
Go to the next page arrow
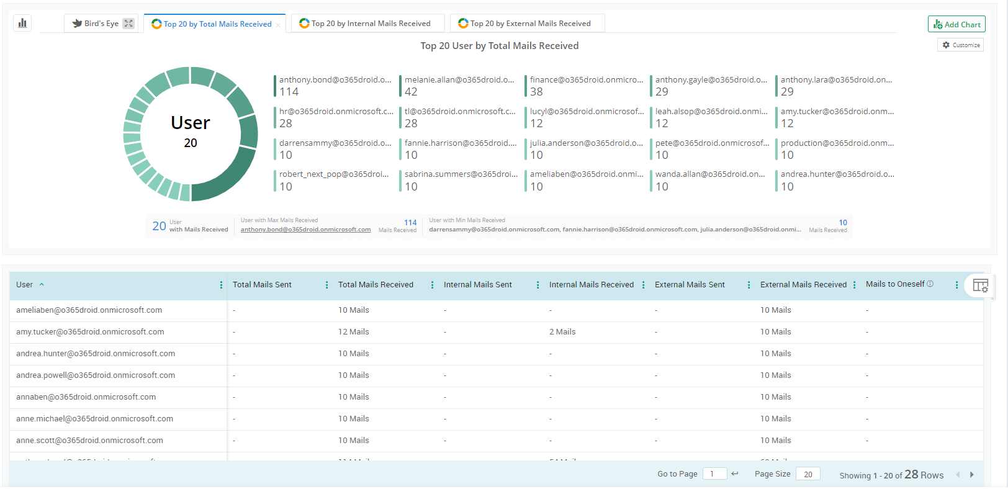(x=972, y=475)
